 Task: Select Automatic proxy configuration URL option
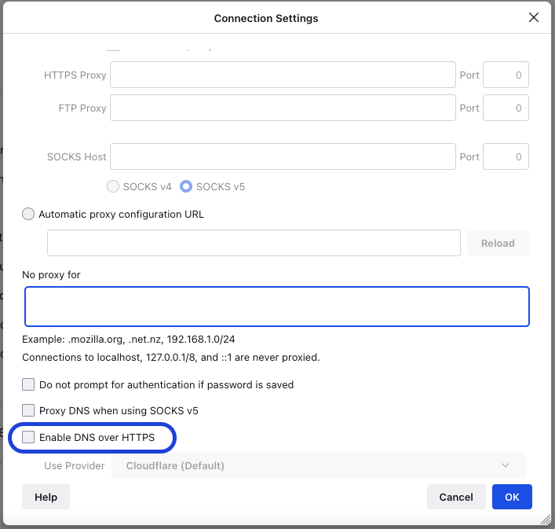point(28,214)
